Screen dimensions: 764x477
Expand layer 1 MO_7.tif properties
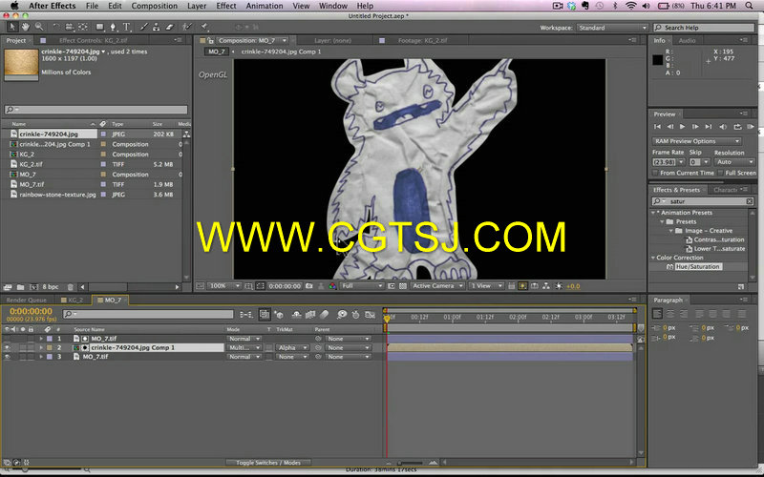[x=41, y=339]
